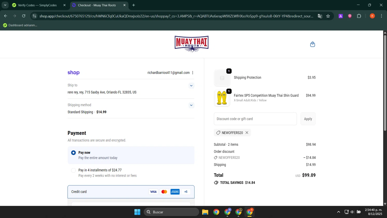Click the tag icon beside TOTAL SAVINGS
The height and width of the screenshot is (218, 387).
pyautogui.click(x=216, y=183)
